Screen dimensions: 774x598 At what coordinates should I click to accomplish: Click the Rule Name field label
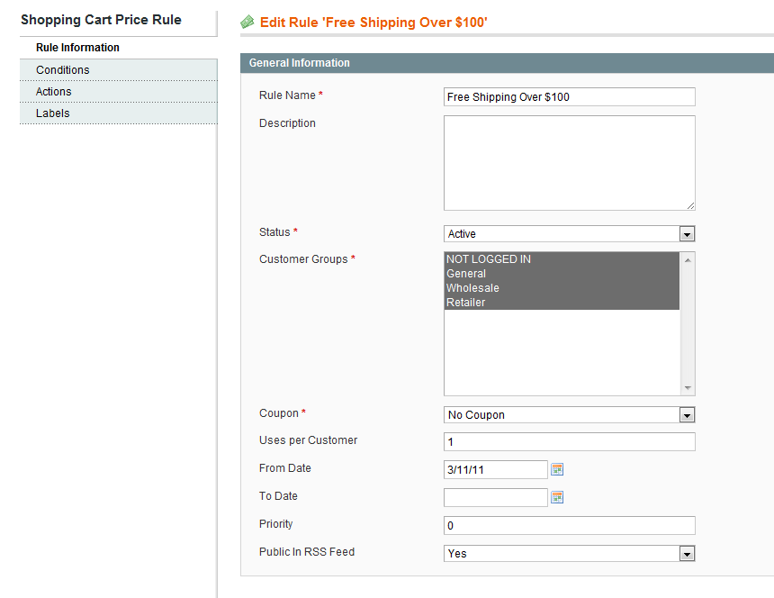pyautogui.click(x=287, y=95)
